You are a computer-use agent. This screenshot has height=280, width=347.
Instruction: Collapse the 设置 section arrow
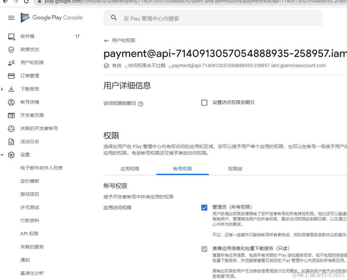[2, 155]
